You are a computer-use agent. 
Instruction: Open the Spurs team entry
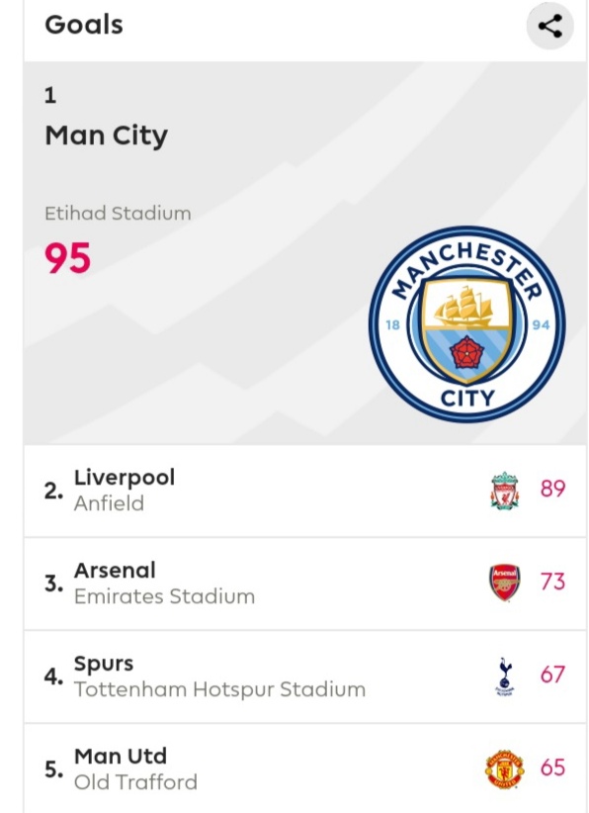(304, 677)
